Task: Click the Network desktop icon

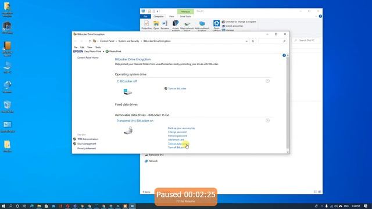Action: 8,87
